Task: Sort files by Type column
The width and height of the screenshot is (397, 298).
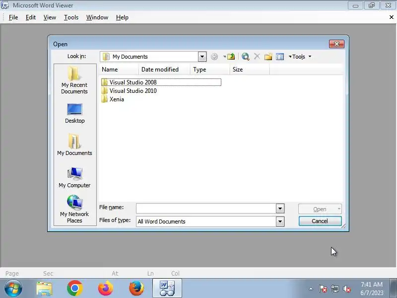Action: (209, 70)
